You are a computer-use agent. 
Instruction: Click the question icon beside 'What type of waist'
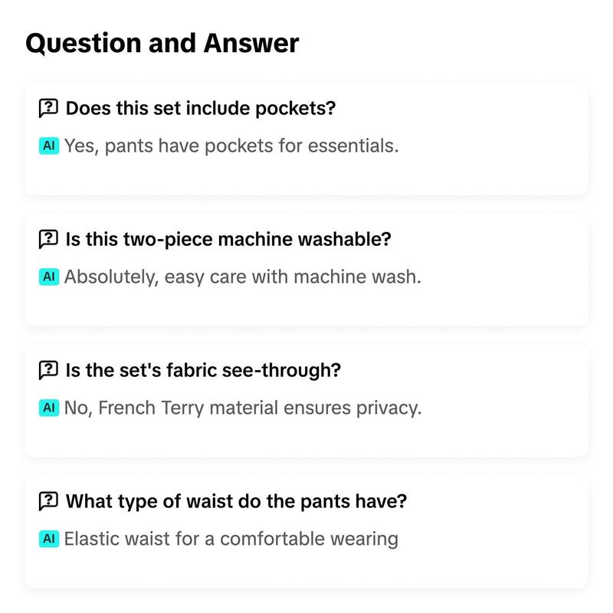coord(48,501)
